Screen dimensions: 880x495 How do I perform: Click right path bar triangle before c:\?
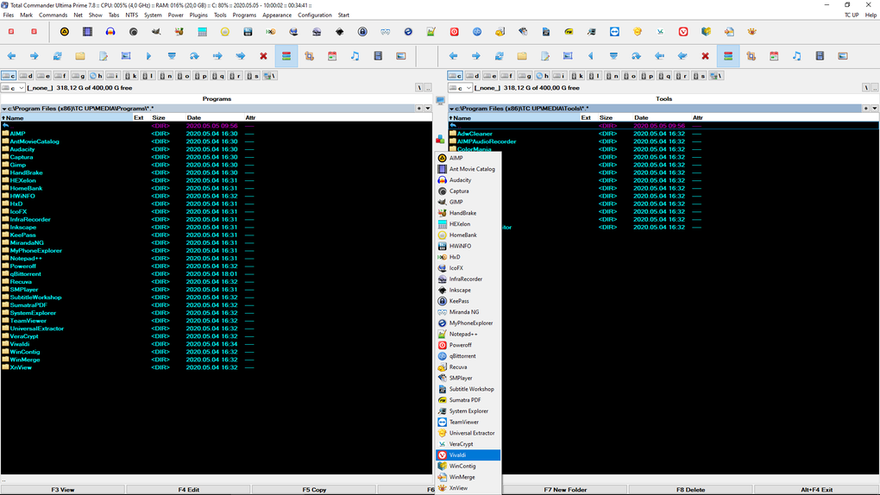point(451,109)
